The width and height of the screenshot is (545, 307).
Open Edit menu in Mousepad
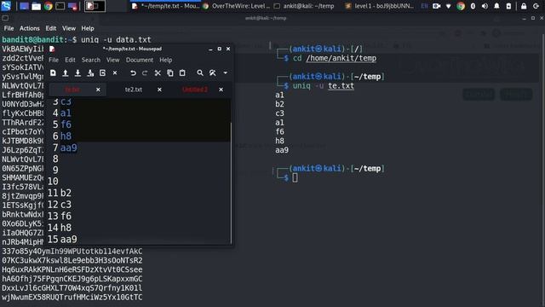70,60
